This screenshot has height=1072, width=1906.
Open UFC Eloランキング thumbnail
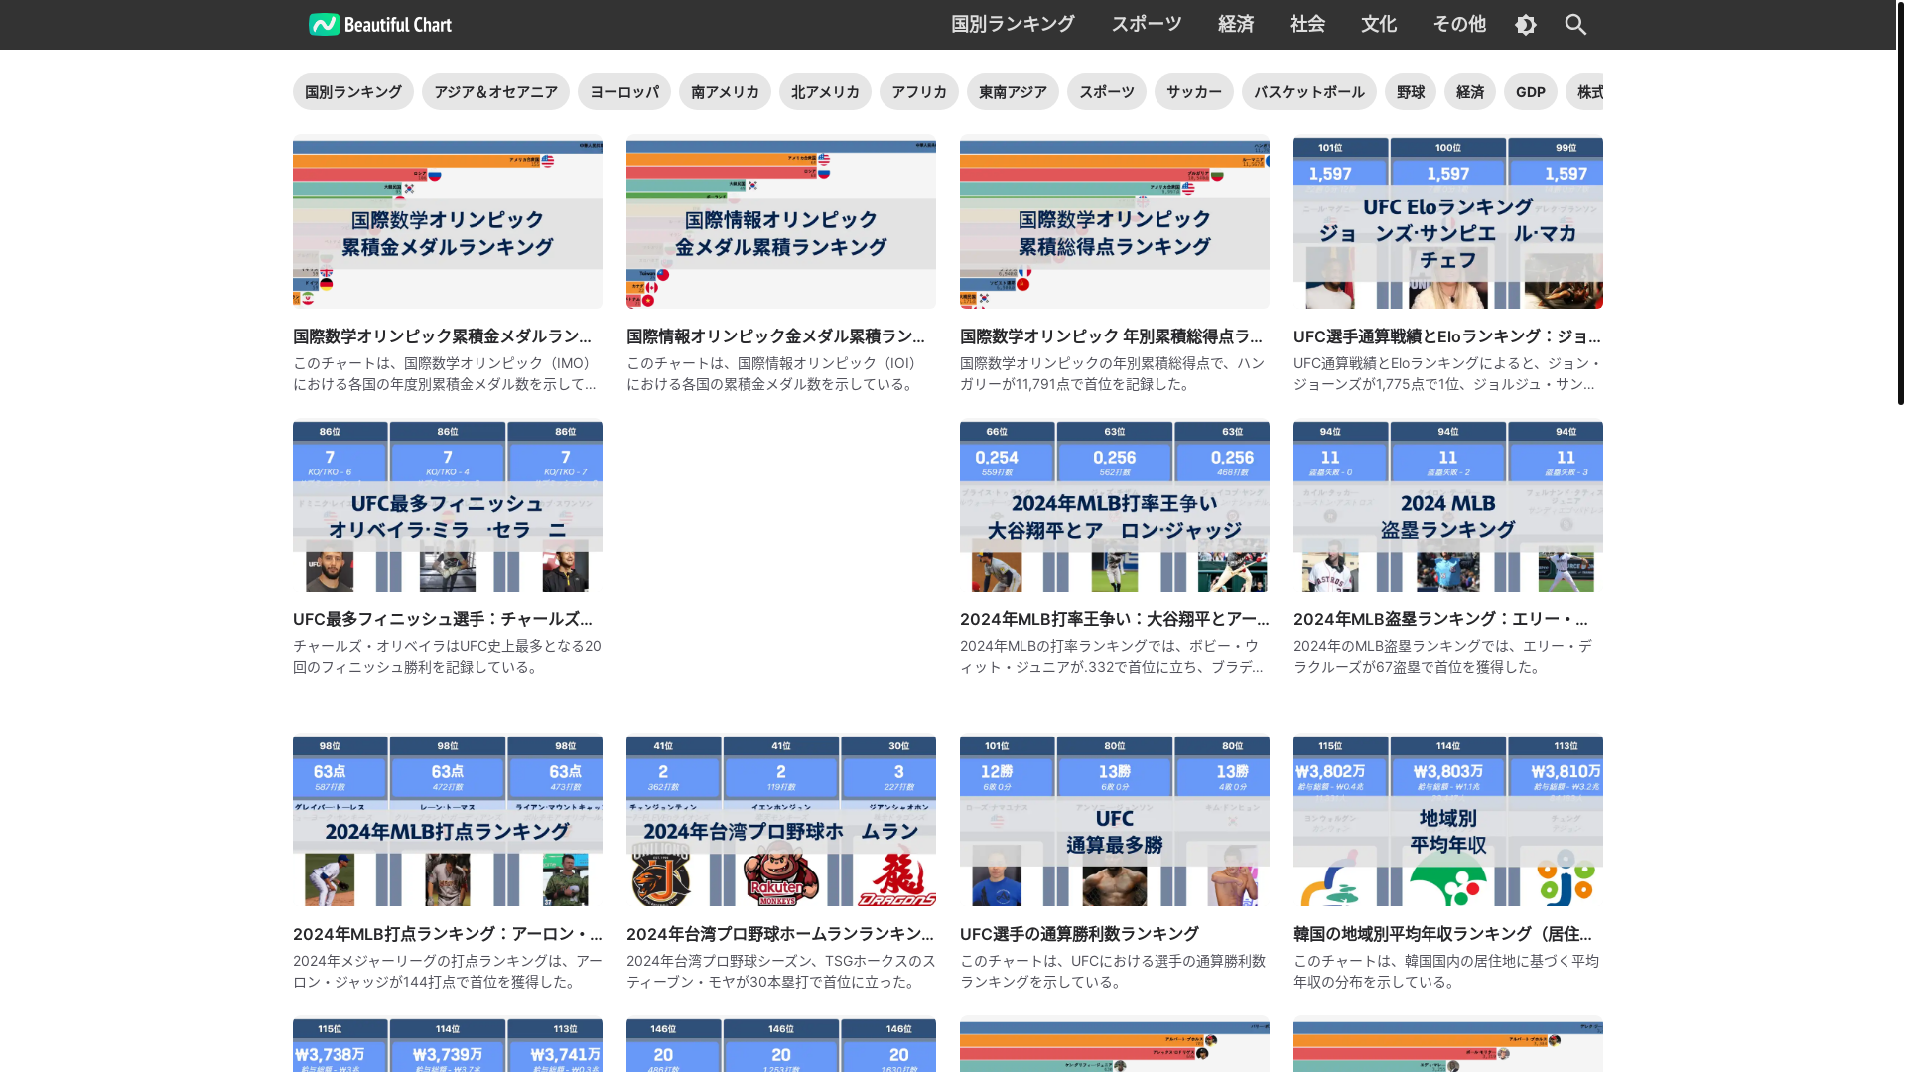1448,222
